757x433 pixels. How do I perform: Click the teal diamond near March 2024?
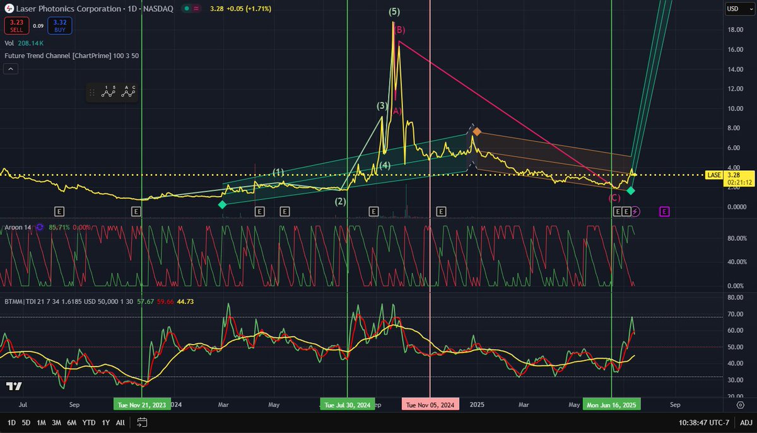tap(222, 205)
